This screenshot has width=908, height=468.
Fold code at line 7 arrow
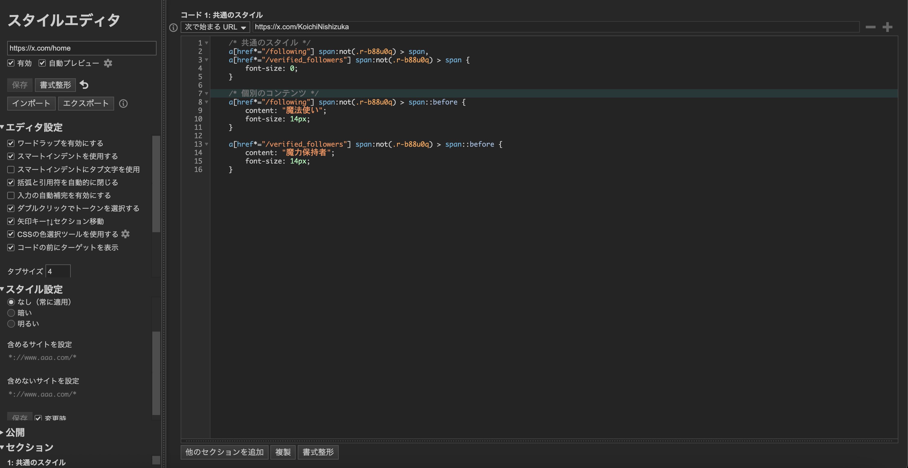point(207,93)
